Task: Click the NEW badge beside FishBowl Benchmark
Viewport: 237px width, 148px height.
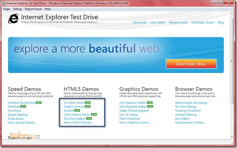Action: click(39, 103)
